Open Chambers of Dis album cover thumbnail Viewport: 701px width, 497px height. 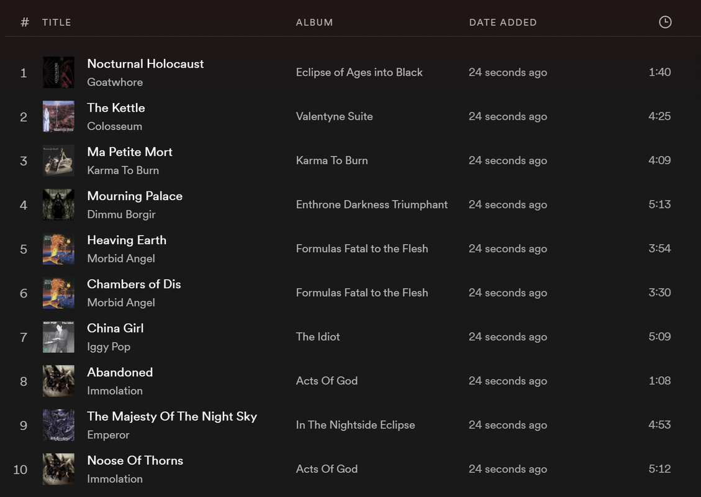click(x=58, y=293)
